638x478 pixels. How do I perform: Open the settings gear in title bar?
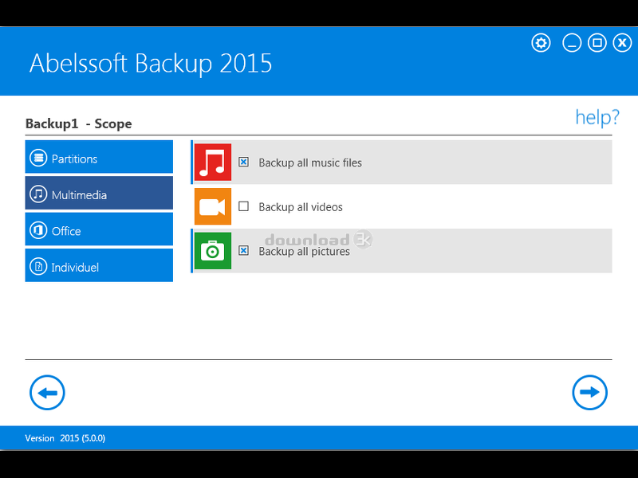click(541, 43)
